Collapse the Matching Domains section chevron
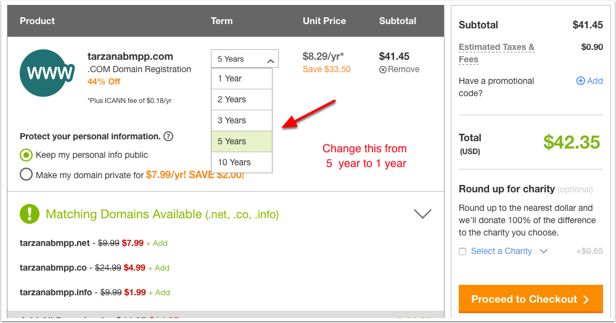The height and width of the screenshot is (323, 616). coord(423,213)
